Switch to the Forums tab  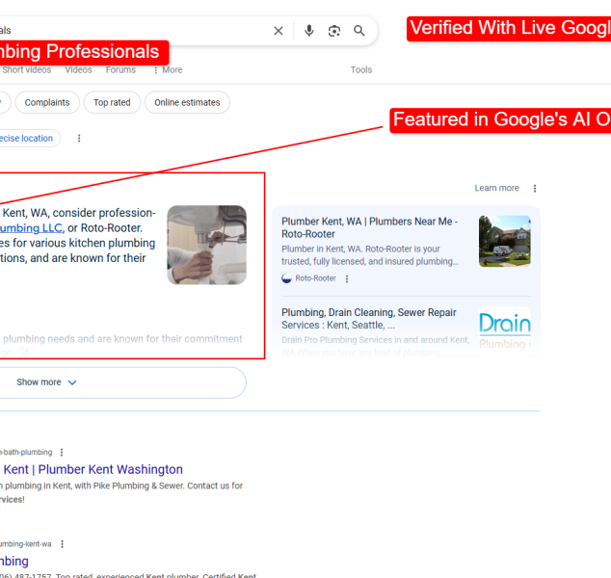pos(120,69)
